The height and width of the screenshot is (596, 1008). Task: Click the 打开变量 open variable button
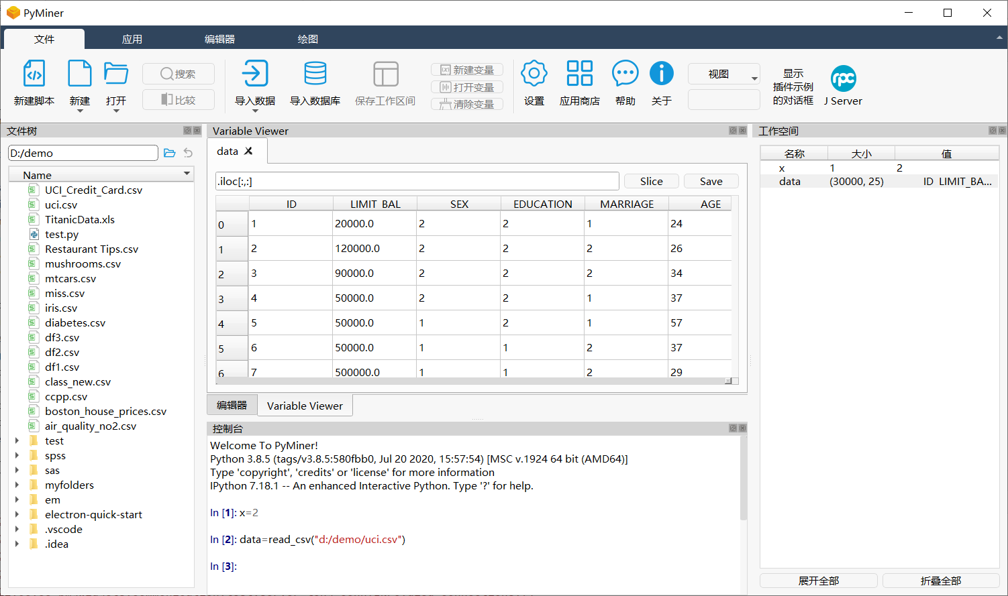click(467, 87)
